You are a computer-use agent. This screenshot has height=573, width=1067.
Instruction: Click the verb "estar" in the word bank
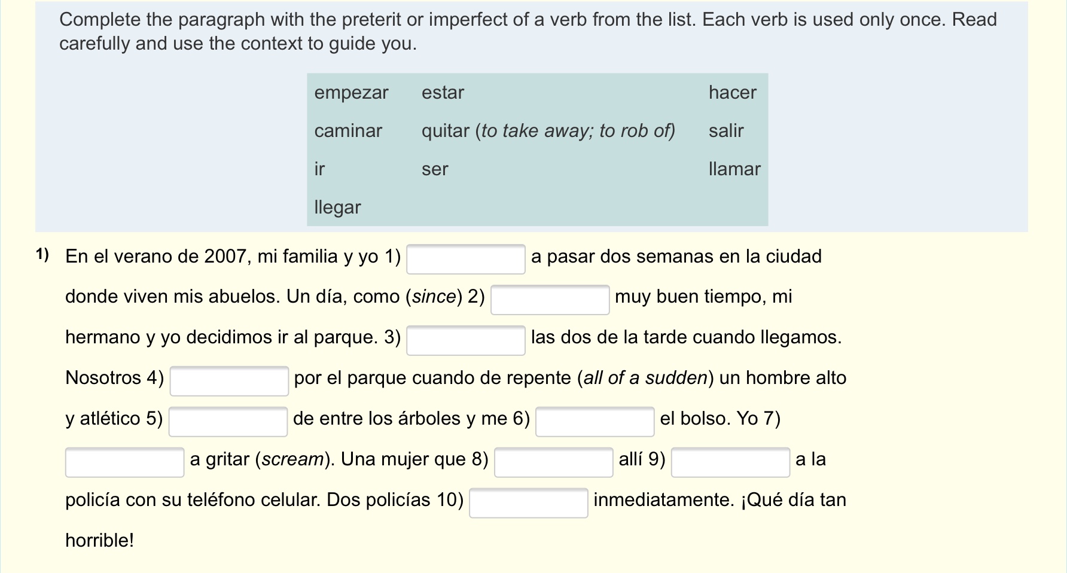(443, 93)
